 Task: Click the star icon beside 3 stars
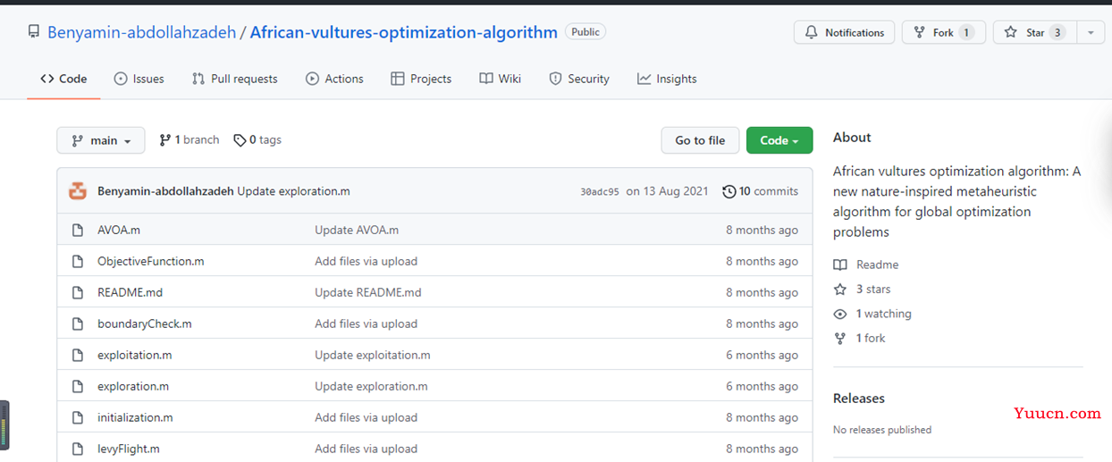[x=840, y=290]
